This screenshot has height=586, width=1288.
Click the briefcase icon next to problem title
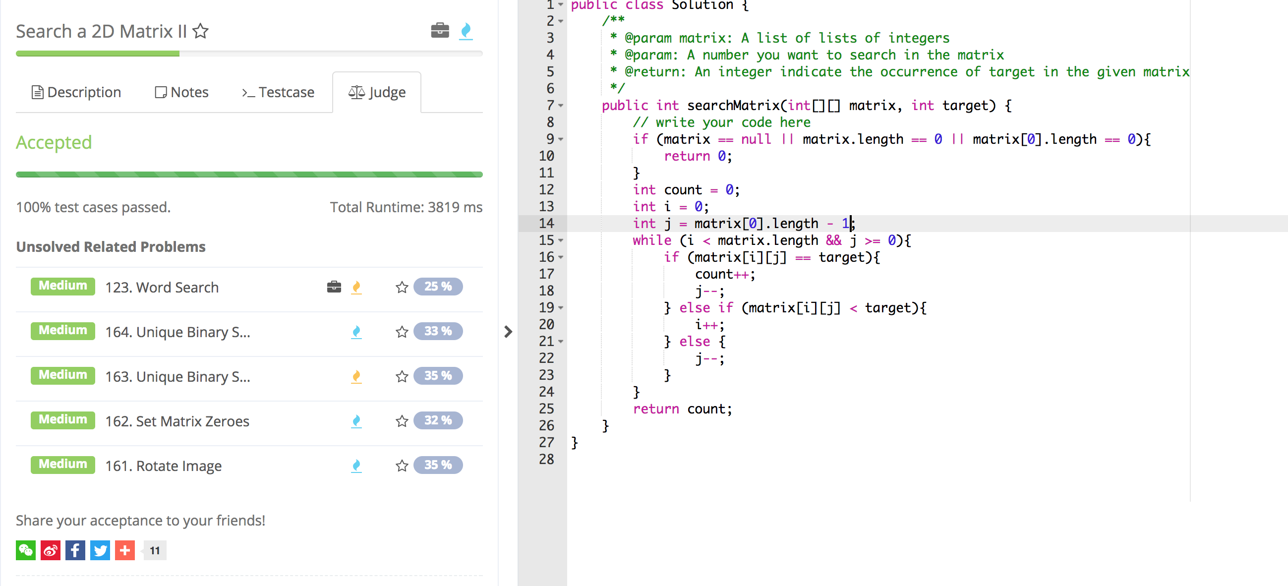(440, 31)
